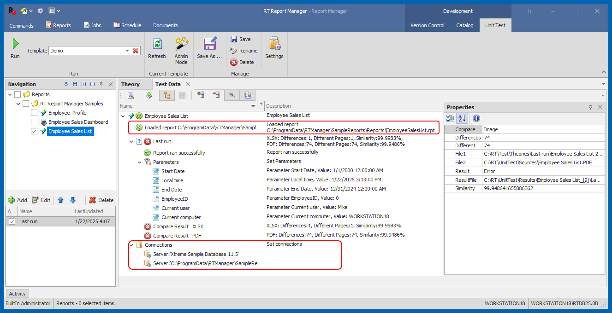Click the green Run arrow icon
Viewport: 612px width, 313px height.
(15, 44)
